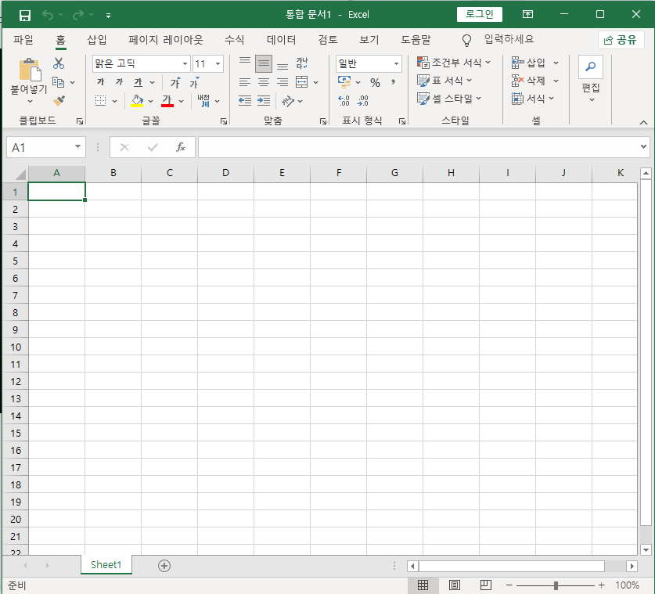Apply percent style
The height and width of the screenshot is (594, 655).
click(x=375, y=83)
